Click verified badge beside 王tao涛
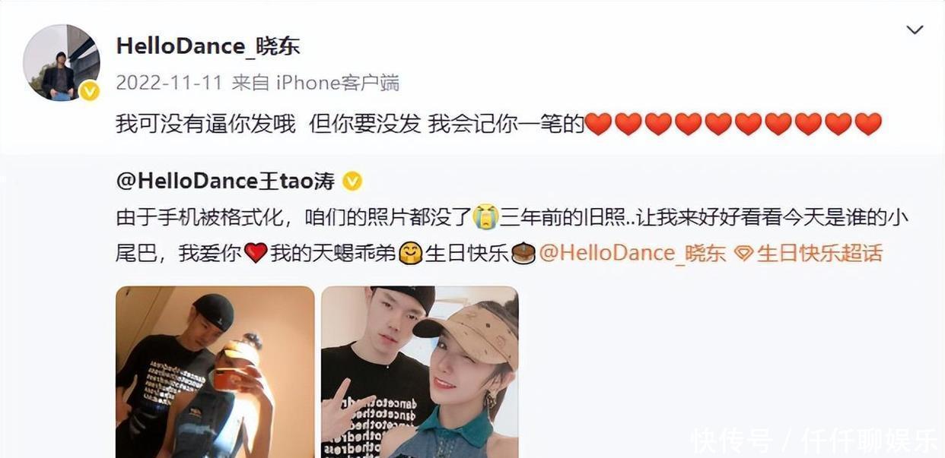Screen dimensions: 945x458 [352, 182]
